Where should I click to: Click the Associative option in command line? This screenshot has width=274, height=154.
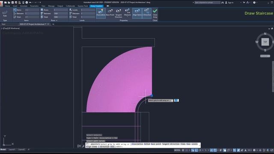(137, 144)
